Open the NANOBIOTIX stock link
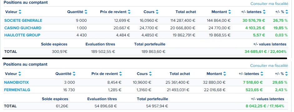Screen dimensions: 294x112 pyautogui.click(x=16, y=82)
